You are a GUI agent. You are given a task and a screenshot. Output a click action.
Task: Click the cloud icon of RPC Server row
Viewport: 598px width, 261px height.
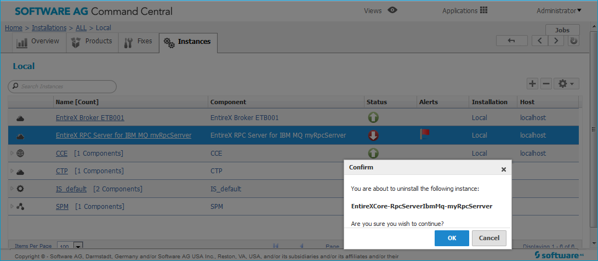pos(21,136)
